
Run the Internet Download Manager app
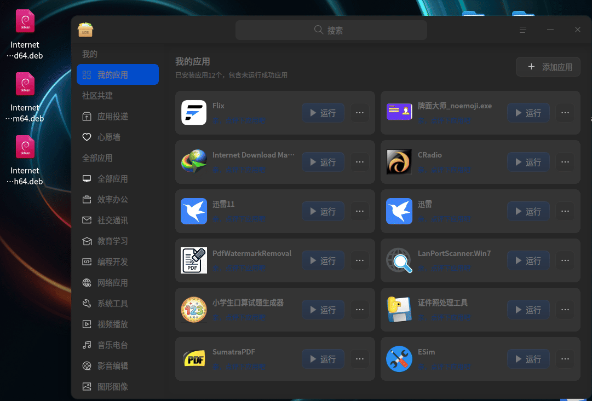[x=323, y=162]
